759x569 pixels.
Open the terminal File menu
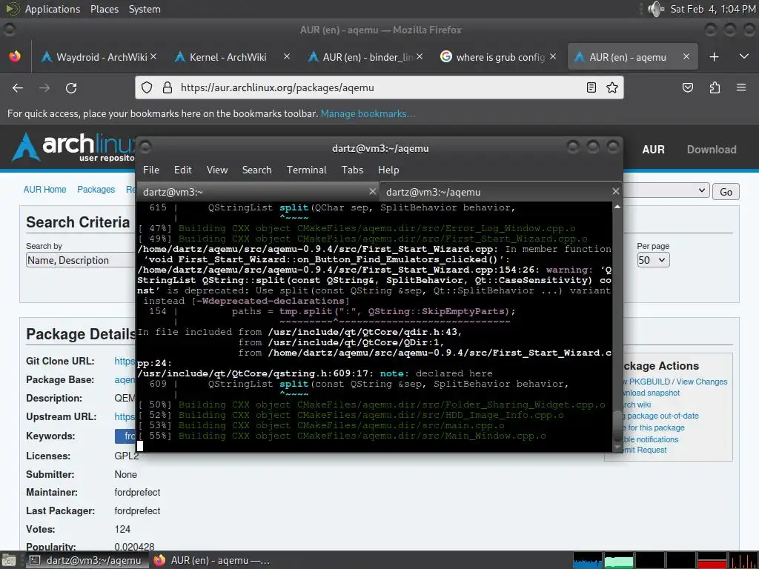point(151,170)
